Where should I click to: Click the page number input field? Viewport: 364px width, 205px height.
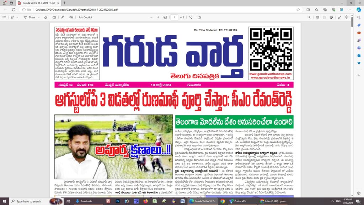pyautogui.click(x=174, y=17)
